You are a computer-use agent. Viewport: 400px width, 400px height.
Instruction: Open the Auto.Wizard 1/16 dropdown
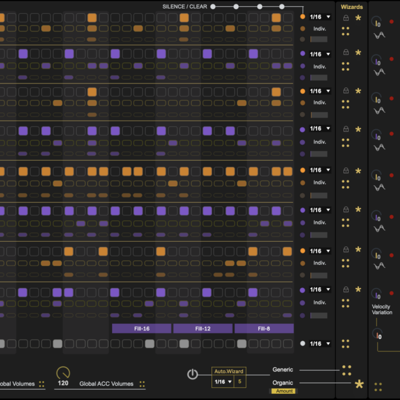coord(222,382)
